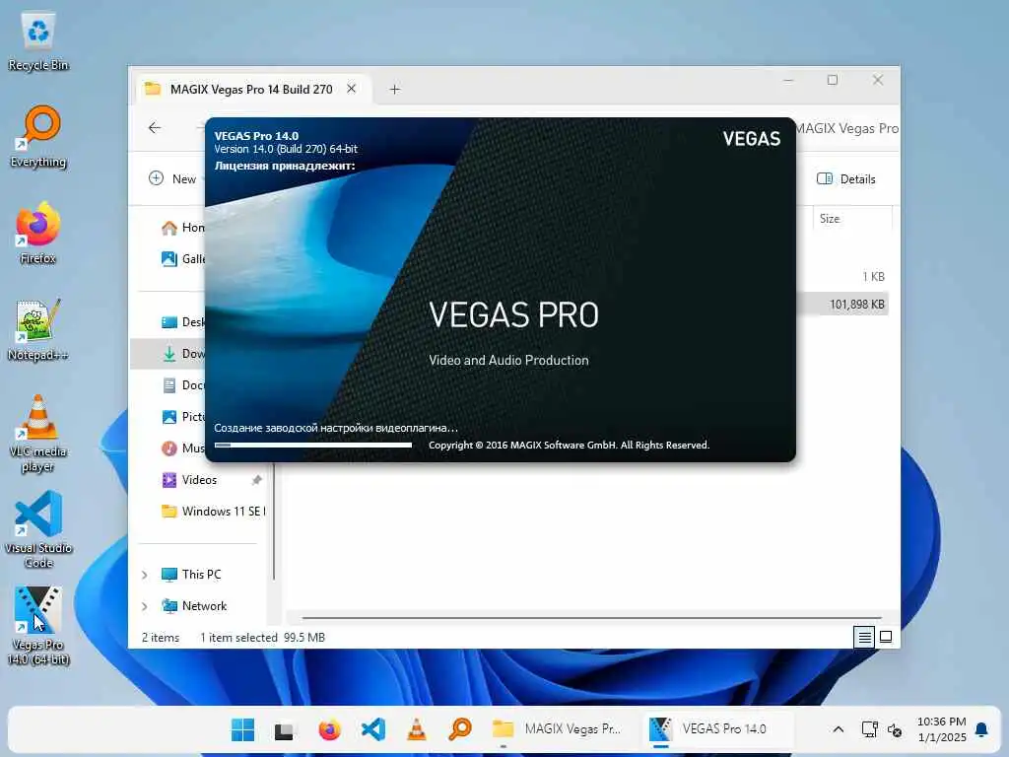
Task: Go back in File Explorer
Action: coord(155,128)
